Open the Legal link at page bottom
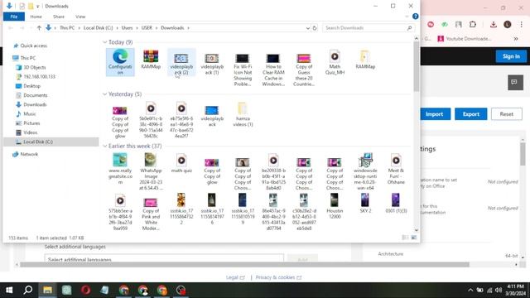530x298 pixels. pyautogui.click(x=235, y=277)
